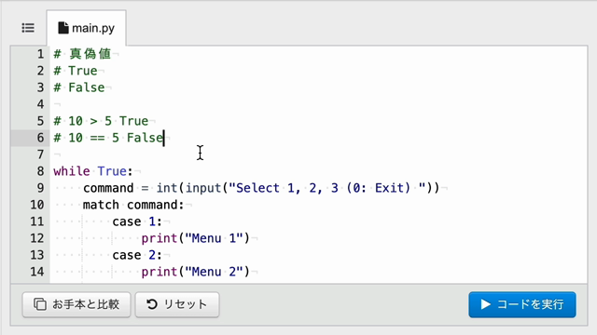Click the copy icon in compare button
Image resolution: width=597 pixels, height=335 pixels.
click(x=40, y=304)
